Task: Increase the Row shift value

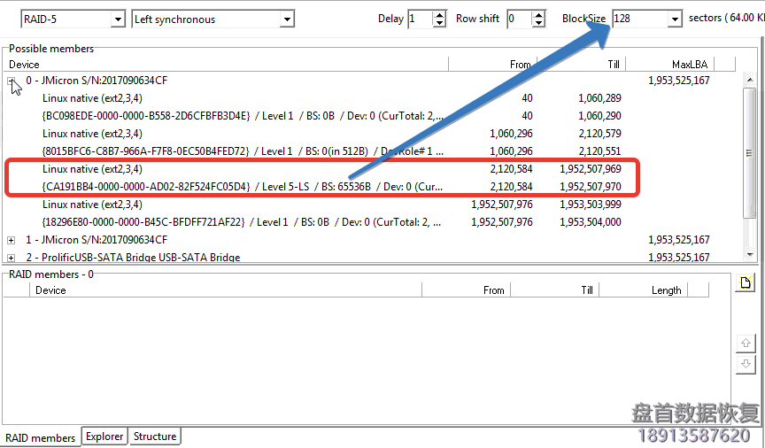Action: coord(538,15)
